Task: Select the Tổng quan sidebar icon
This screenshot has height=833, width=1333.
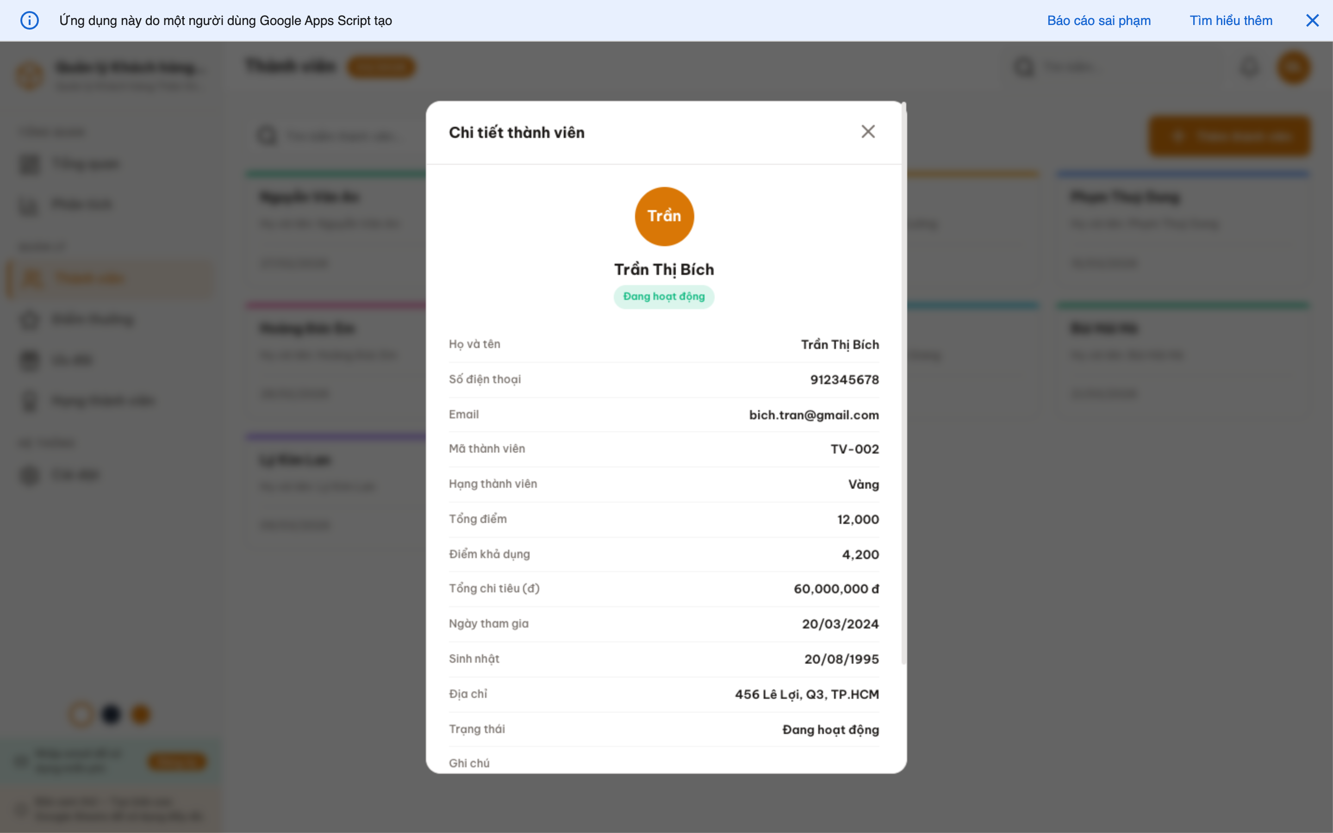Action: [29, 164]
